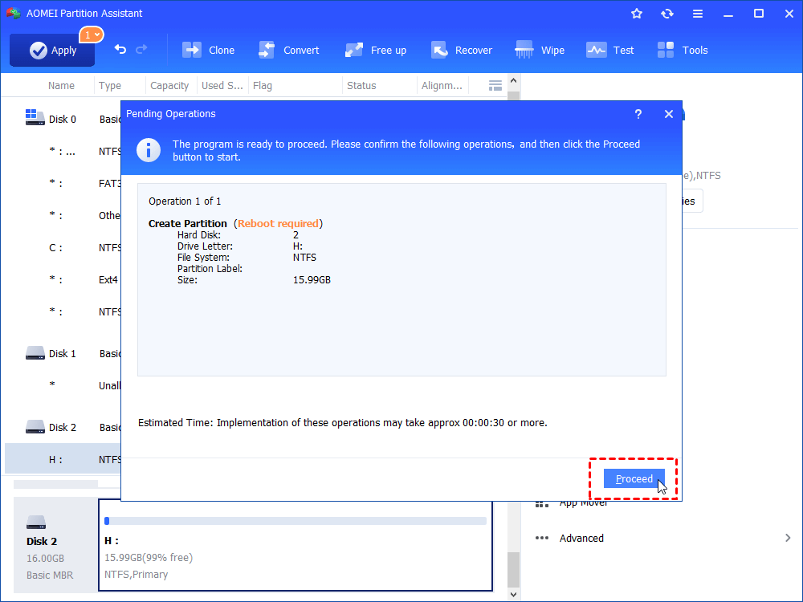Open the Recover tool

(462, 50)
